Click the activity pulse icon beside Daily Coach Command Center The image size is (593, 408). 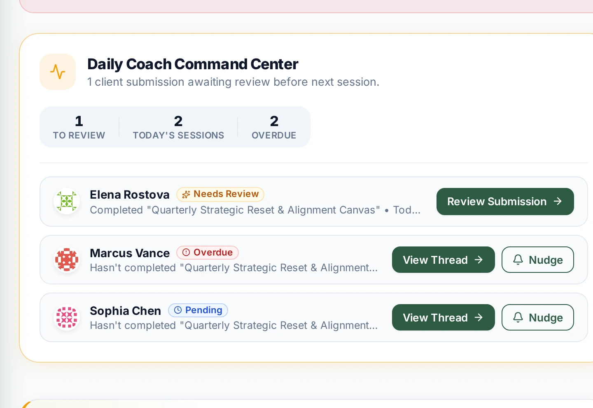58,72
